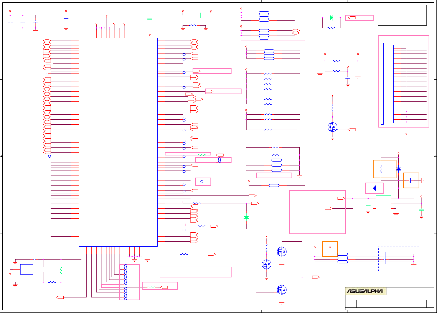Select the MOSFET symbol below the vertical blue resistor

(333, 127)
